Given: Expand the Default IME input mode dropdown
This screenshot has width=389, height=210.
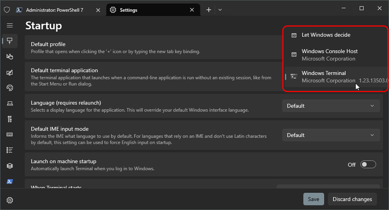Looking at the screenshot, I should [x=331, y=135].
